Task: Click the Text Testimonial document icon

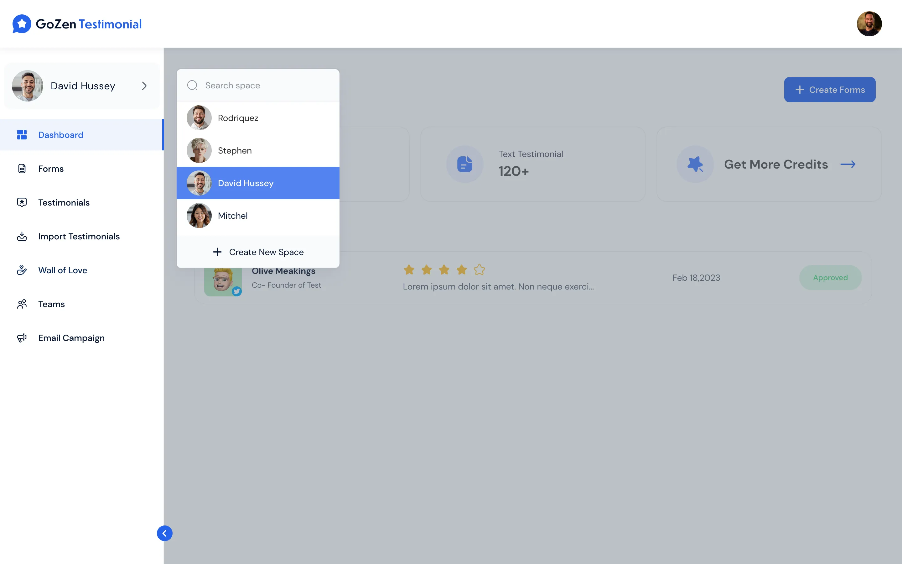Action: click(465, 164)
